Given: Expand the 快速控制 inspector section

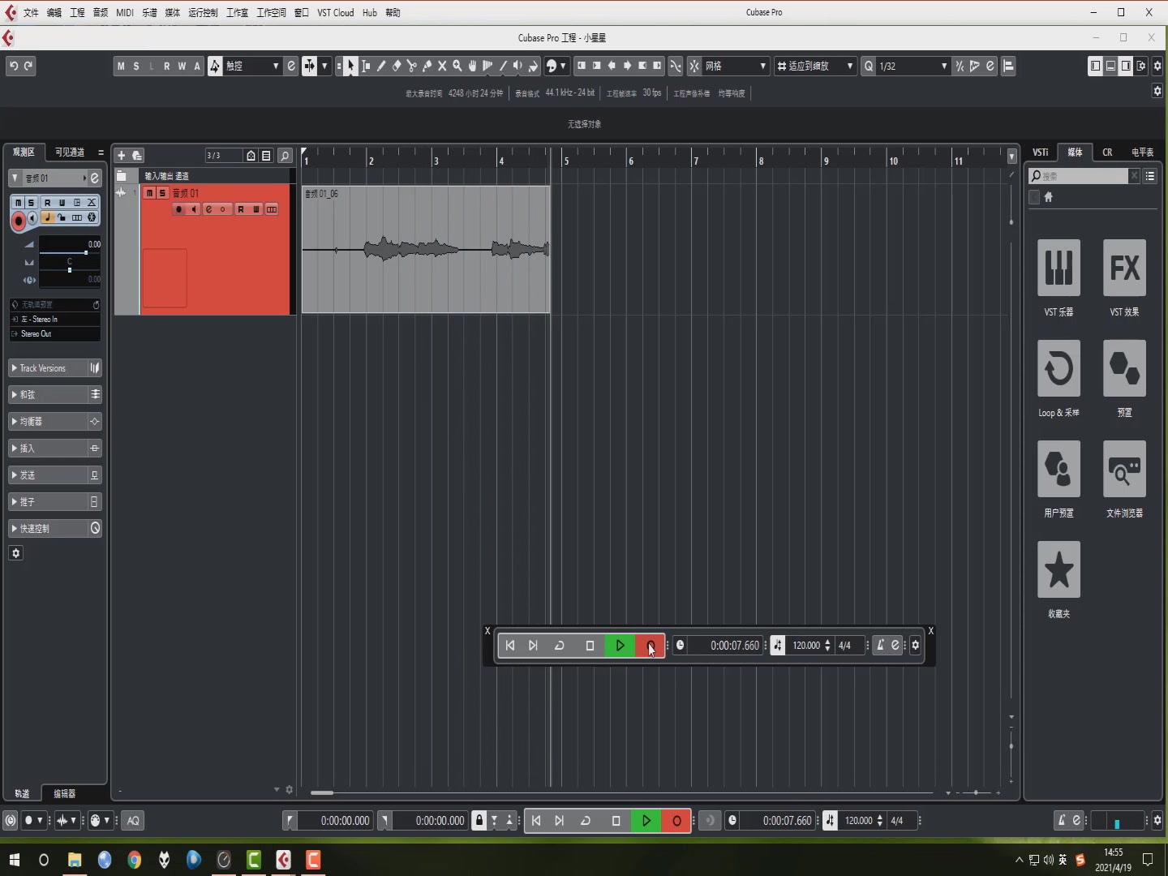Looking at the screenshot, I should tap(48, 528).
